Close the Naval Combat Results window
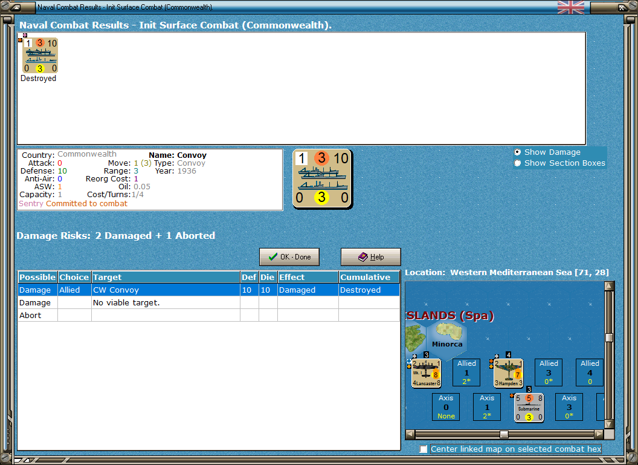This screenshot has width=638, height=465. (622, 7)
